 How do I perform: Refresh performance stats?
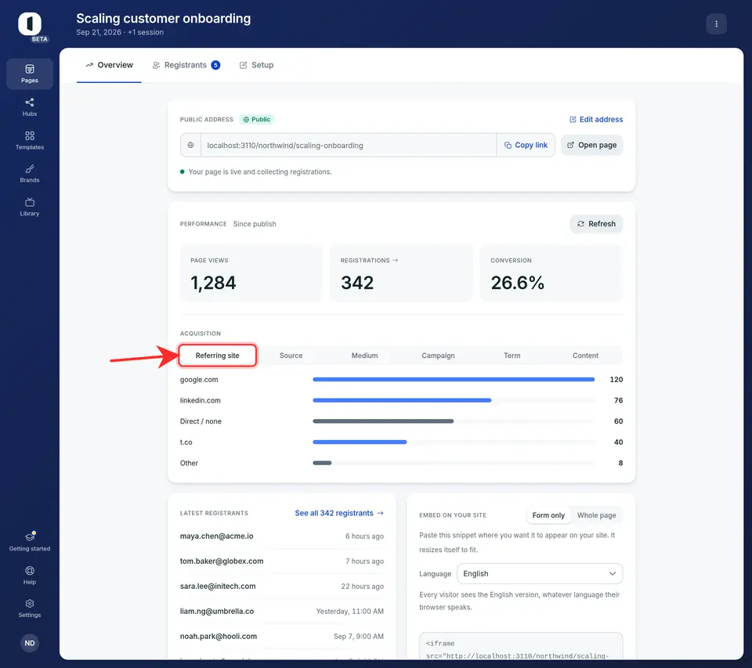[596, 224]
